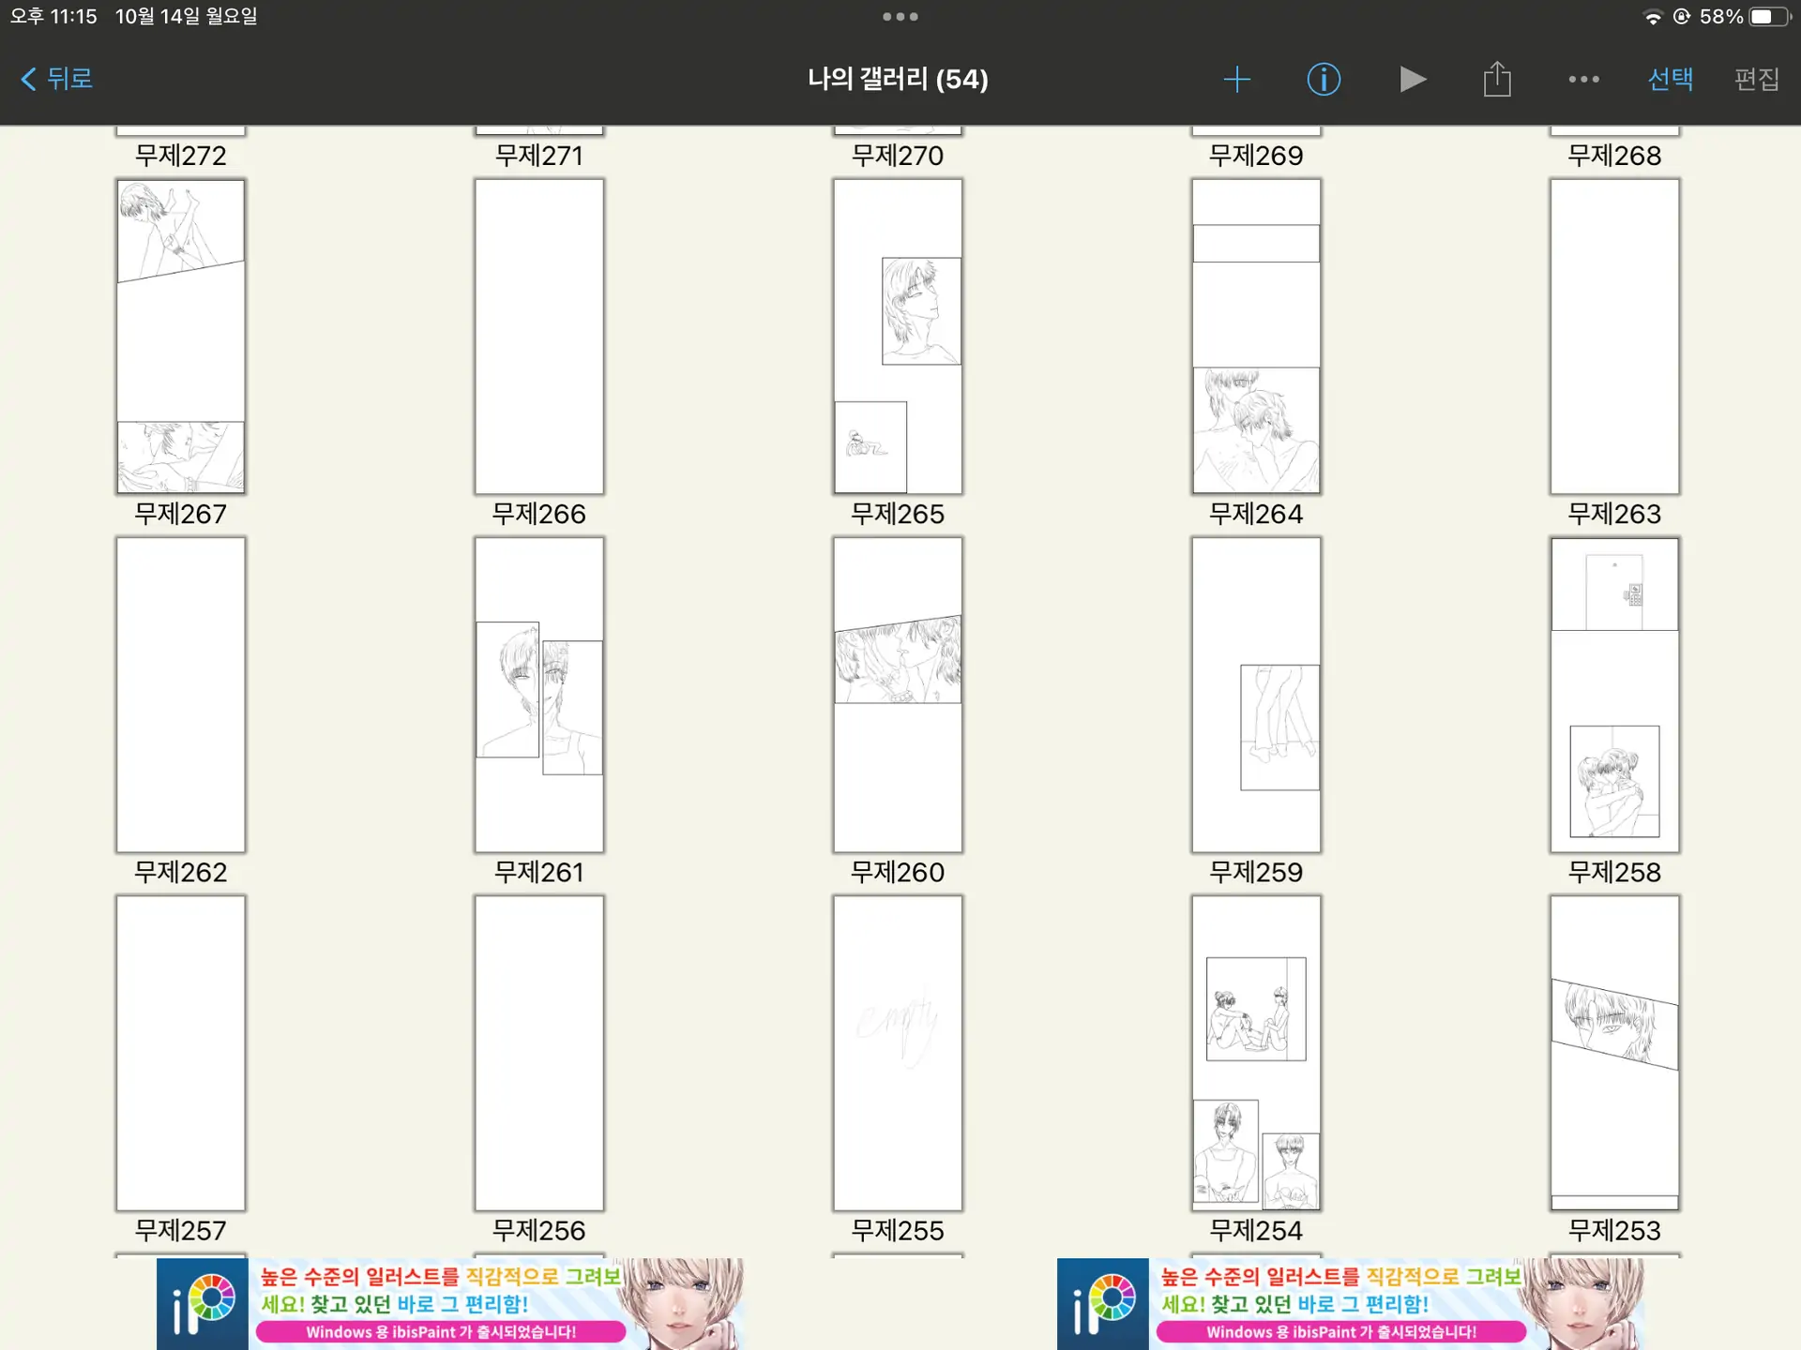Open the 무제261 artwork thumbnail
The image size is (1801, 1350).
click(539, 695)
